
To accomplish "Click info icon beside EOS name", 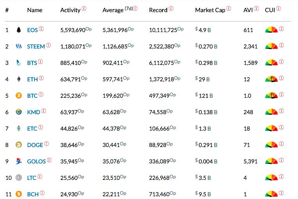I will (x=41, y=29).
